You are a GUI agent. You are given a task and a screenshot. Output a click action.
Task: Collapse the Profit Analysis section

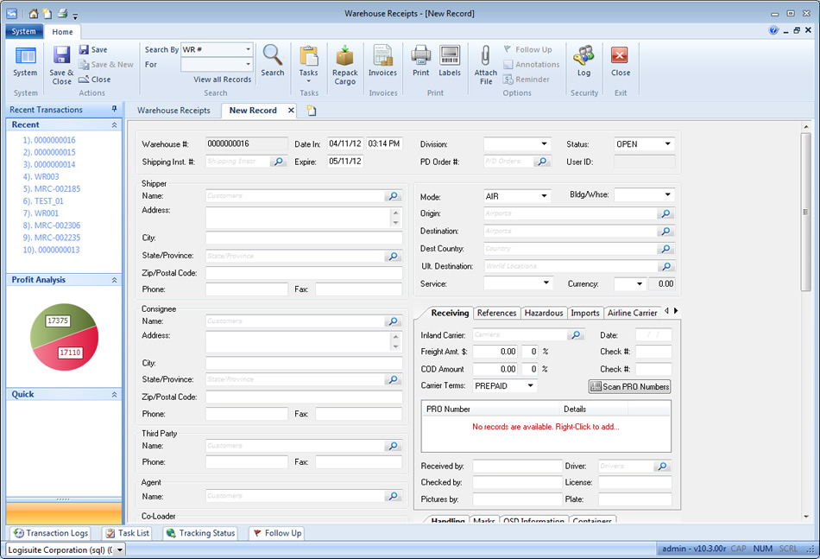(x=114, y=280)
